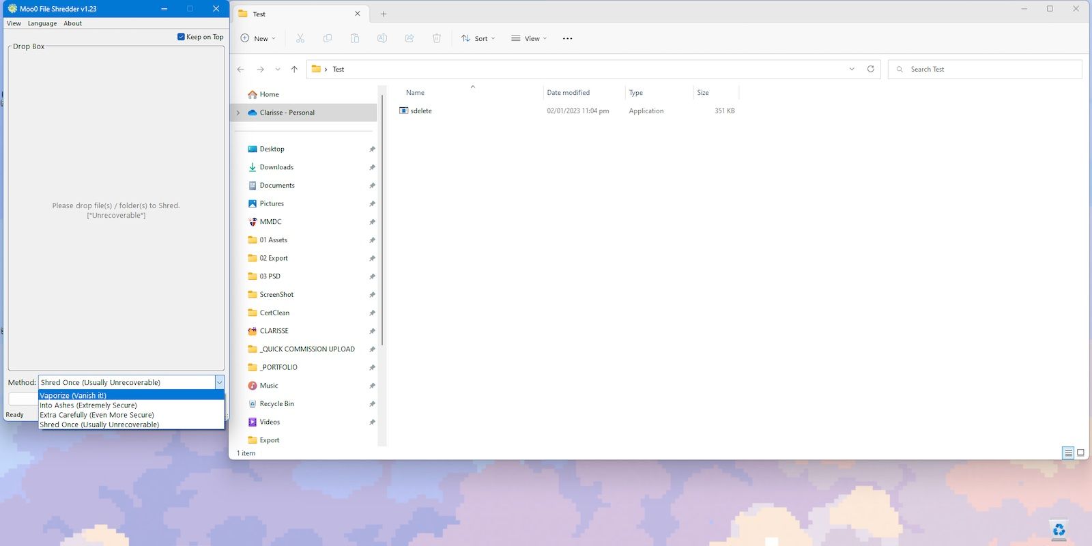Expand the Clarisse - Personal tree node
This screenshot has height=546, width=1092.
pos(238,113)
